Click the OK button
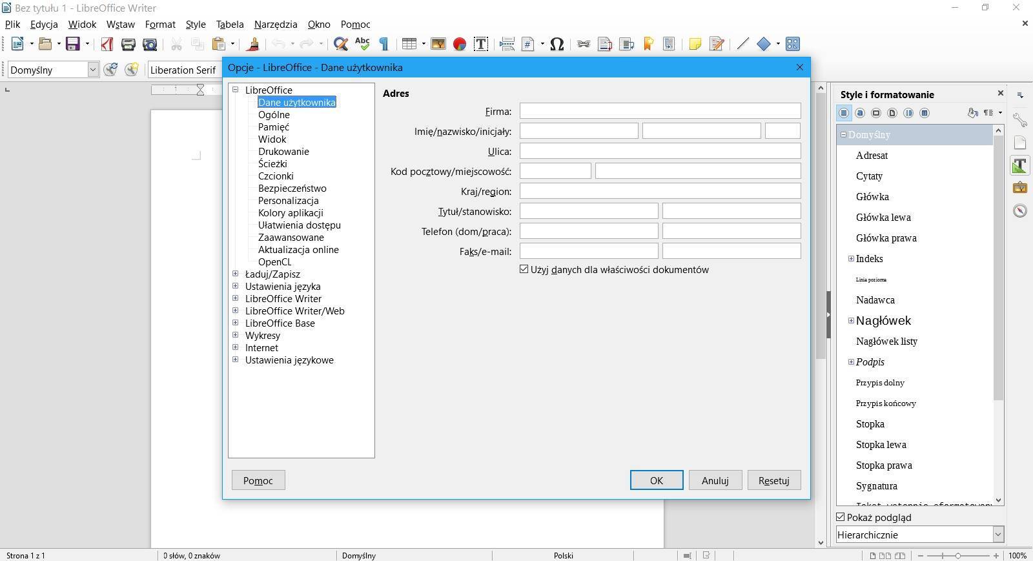The width and height of the screenshot is (1033, 561). [657, 480]
